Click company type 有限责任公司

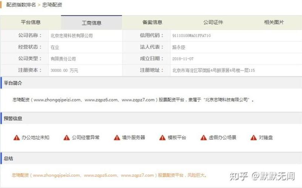tap(63, 59)
